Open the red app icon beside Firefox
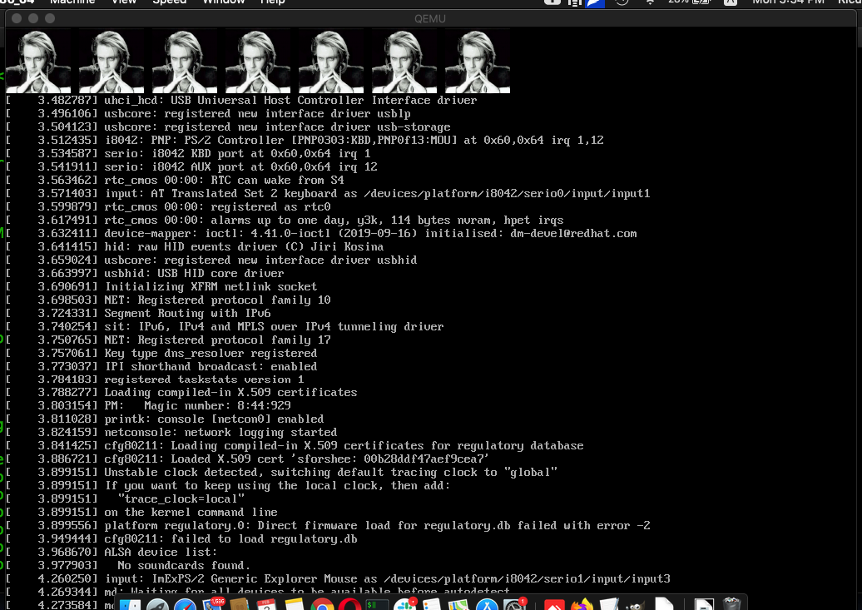 click(x=555, y=605)
